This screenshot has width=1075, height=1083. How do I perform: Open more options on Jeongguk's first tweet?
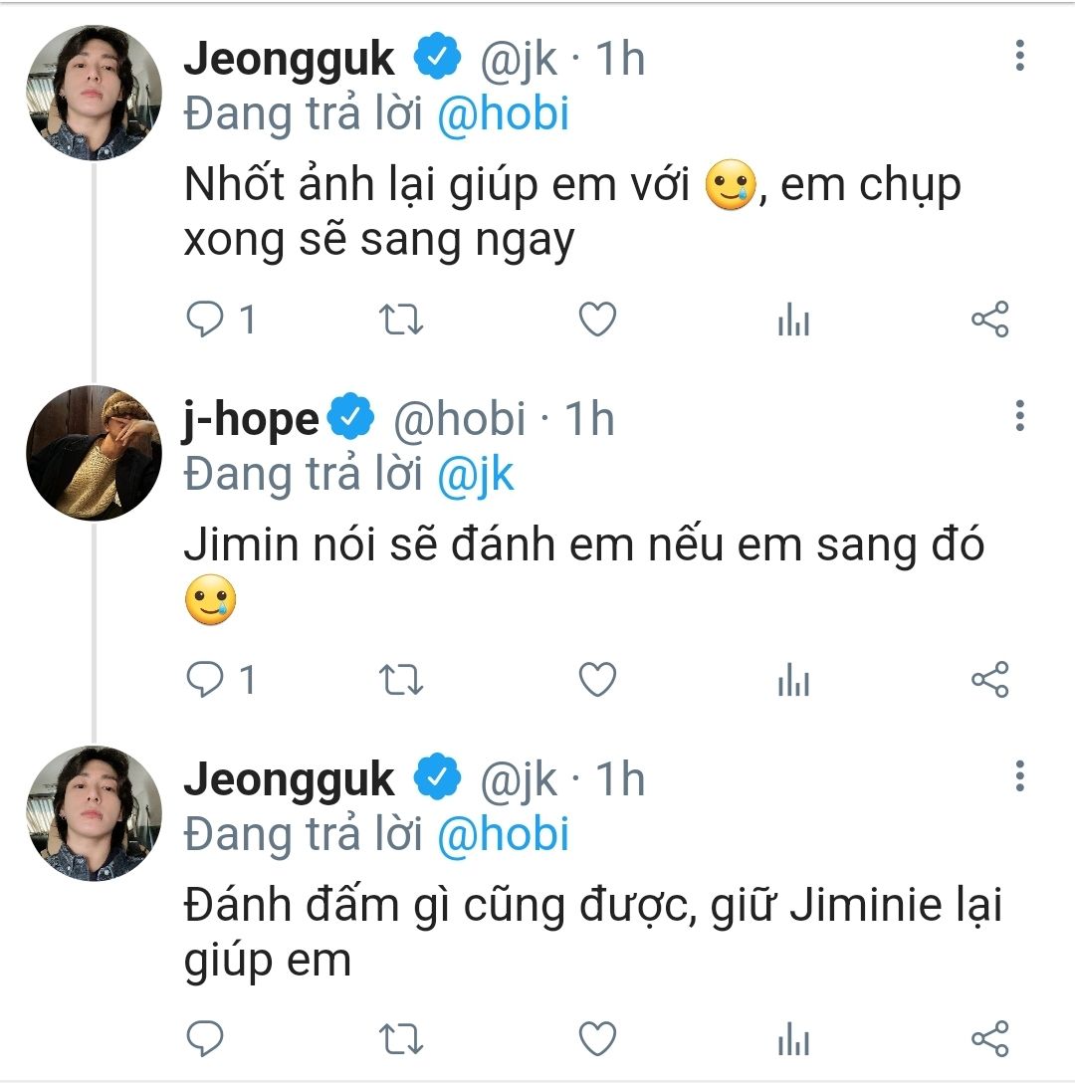click(1019, 56)
